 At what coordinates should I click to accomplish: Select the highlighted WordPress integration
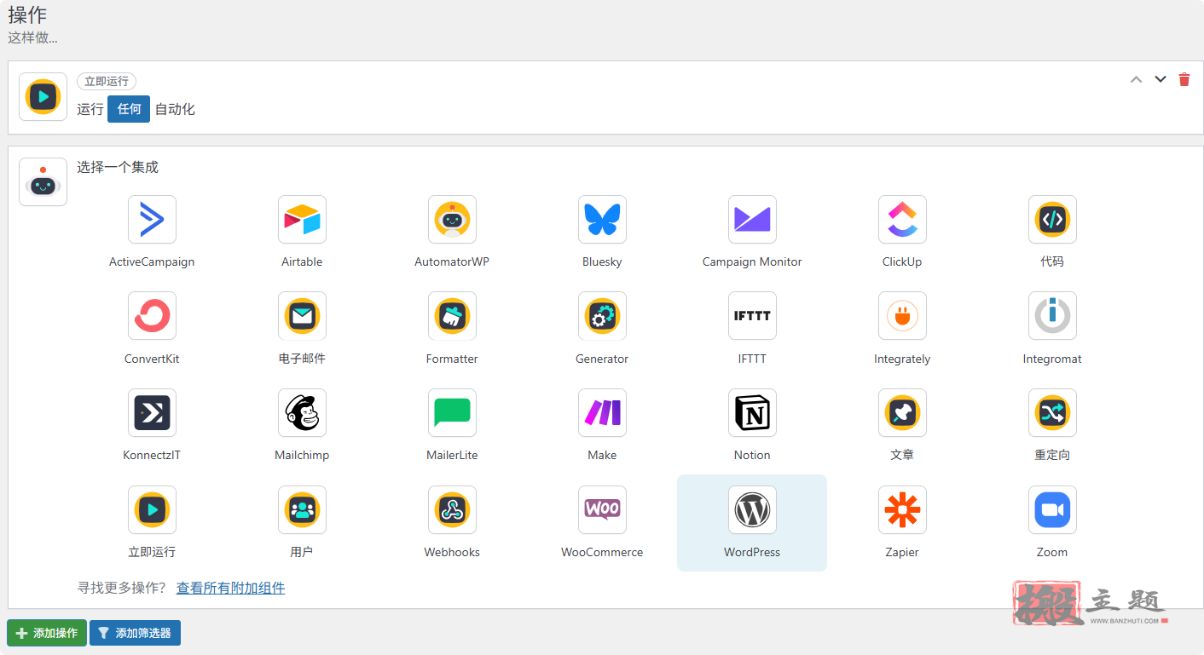pyautogui.click(x=752, y=522)
